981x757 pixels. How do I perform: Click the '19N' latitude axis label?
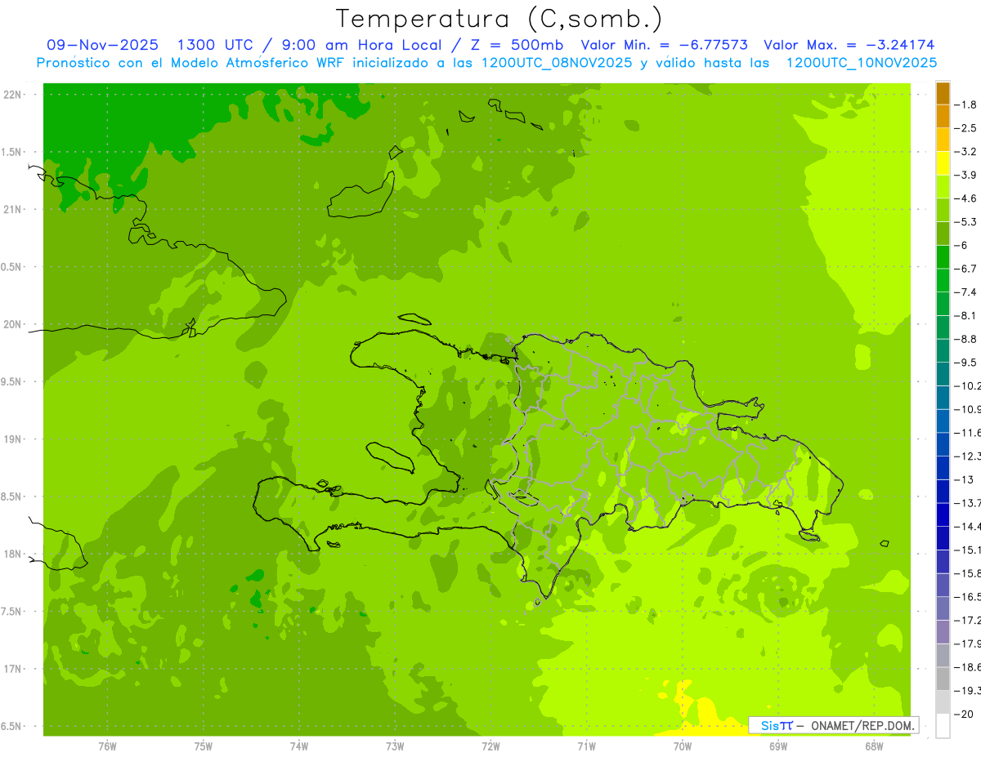click(12, 439)
